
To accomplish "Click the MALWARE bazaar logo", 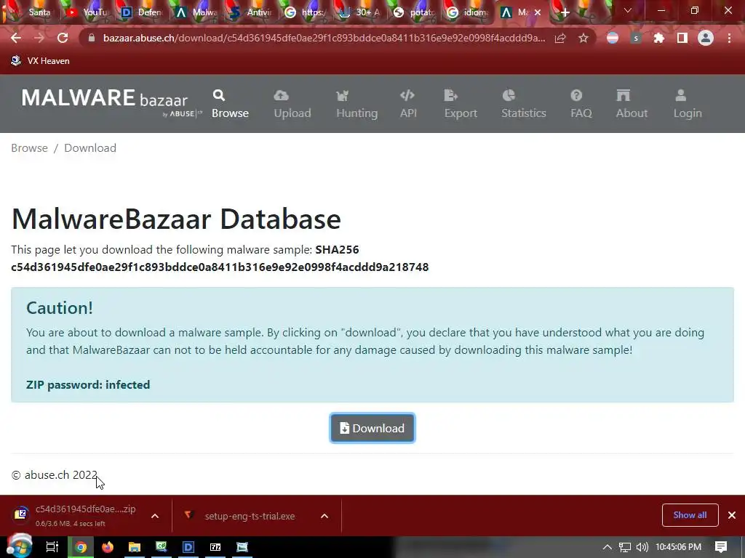I will (111, 102).
